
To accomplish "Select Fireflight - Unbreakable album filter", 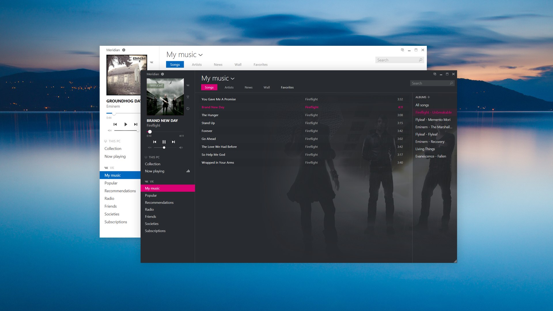I will coord(433,112).
